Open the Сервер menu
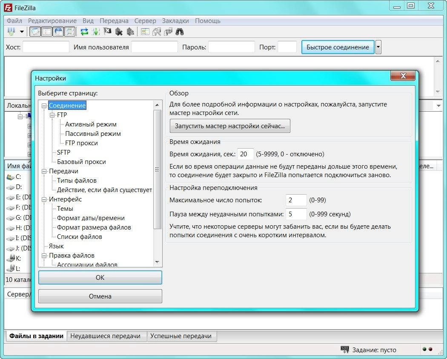 click(145, 21)
